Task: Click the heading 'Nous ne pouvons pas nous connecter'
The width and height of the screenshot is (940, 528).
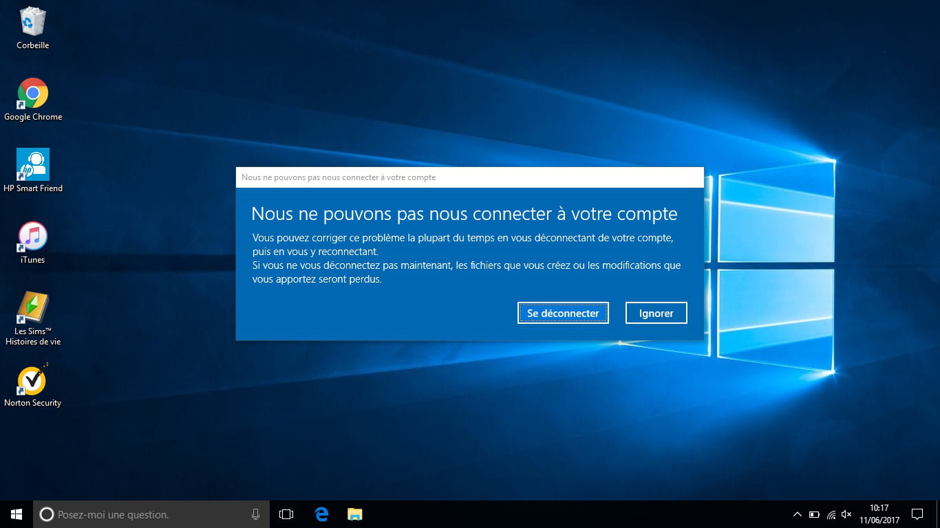Action: click(464, 214)
